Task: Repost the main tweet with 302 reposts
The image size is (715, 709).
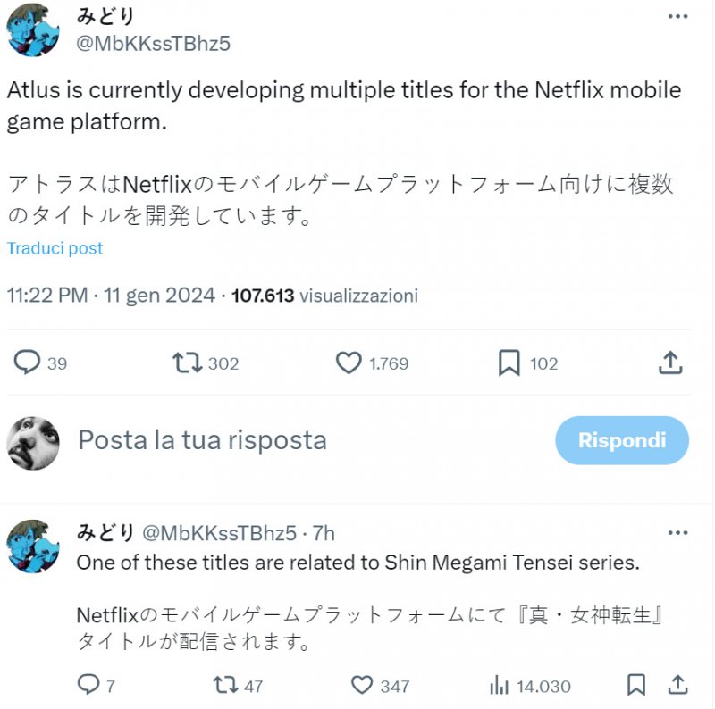Action: click(188, 363)
